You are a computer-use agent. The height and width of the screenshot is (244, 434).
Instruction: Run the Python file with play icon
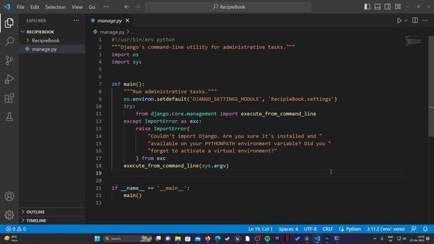(399, 20)
